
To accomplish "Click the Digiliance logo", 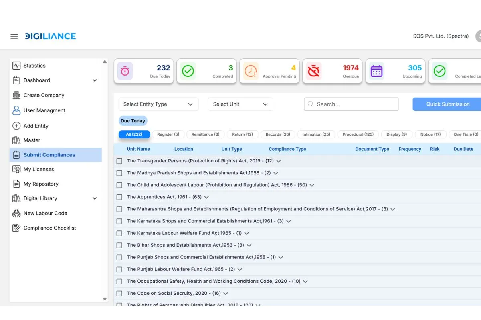I will tap(50, 36).
